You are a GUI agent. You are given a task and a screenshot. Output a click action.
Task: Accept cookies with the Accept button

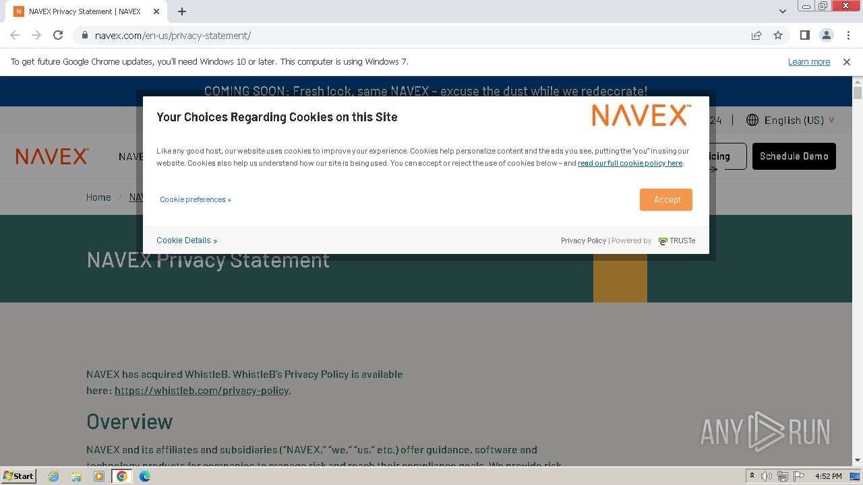[666, 199]
